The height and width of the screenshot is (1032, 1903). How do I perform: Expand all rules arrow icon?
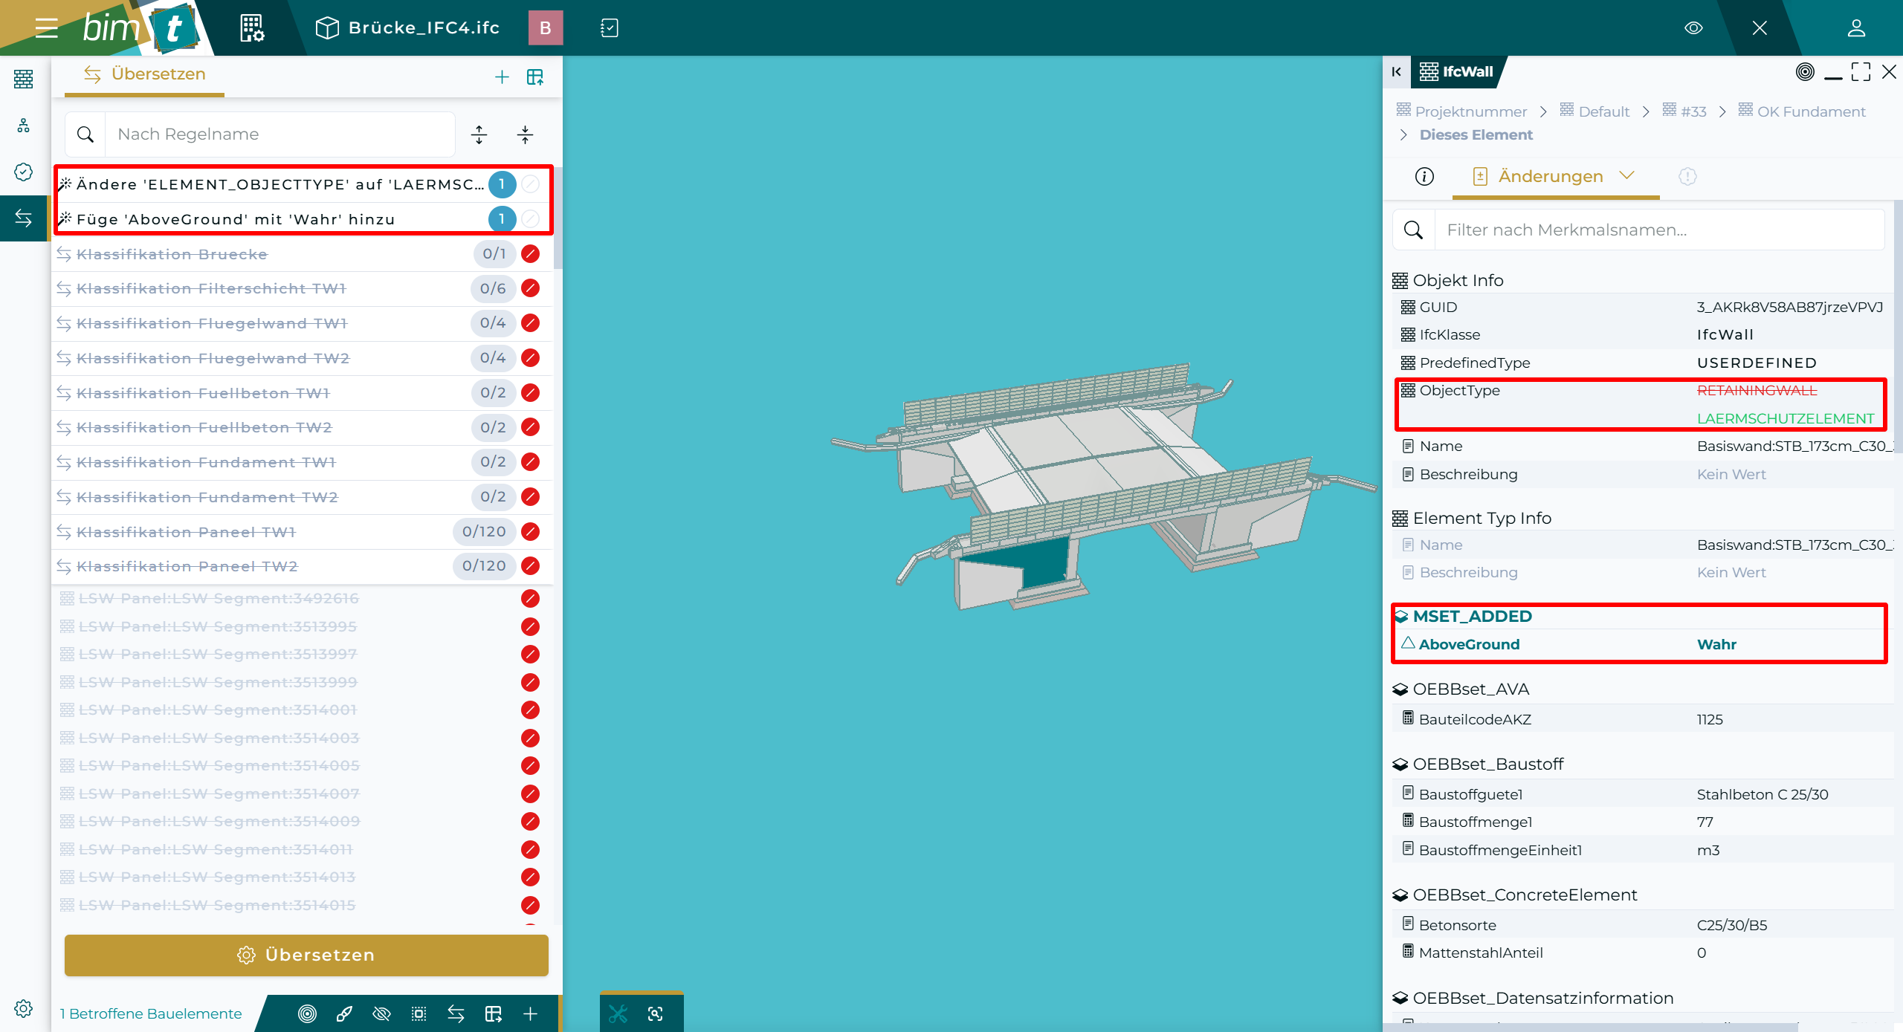click(x=479, y=134)
